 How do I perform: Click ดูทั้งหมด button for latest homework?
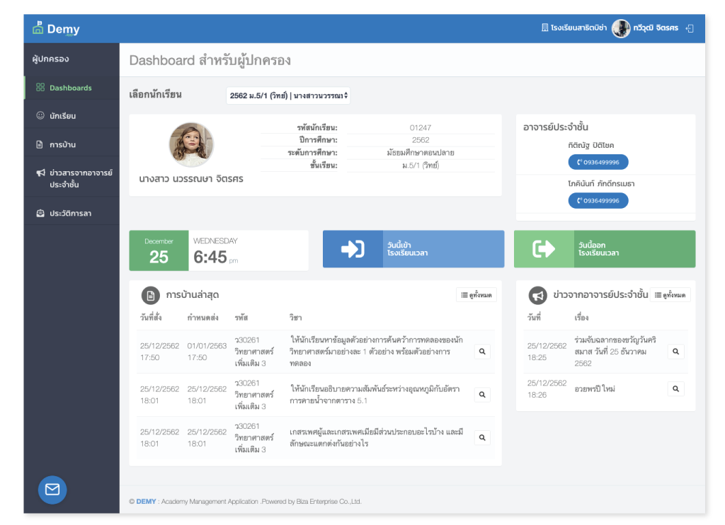point(476,295)
